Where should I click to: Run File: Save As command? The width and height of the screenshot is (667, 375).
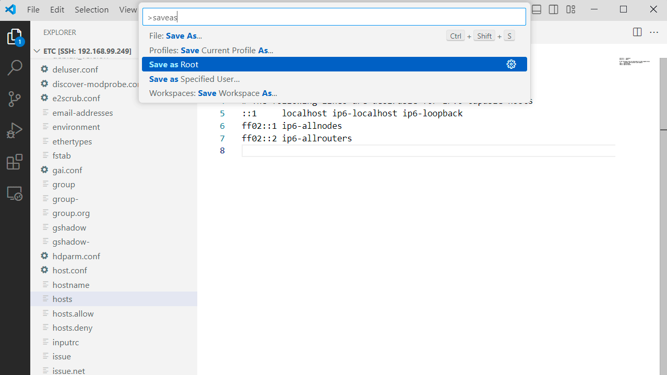334,36
